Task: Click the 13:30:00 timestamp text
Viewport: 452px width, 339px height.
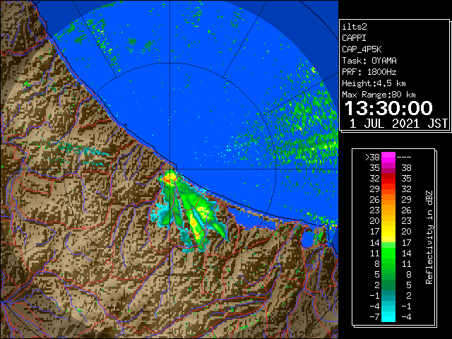Action: [x=388, y=108]
